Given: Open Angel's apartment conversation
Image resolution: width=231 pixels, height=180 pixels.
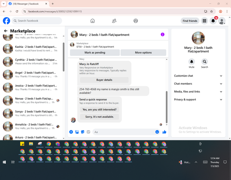Looking at the screenshot, I should point(31,75).
